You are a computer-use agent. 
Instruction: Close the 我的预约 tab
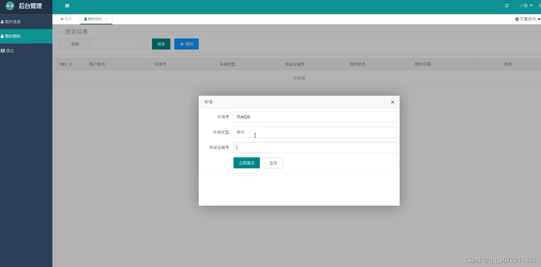click(106, 19)
